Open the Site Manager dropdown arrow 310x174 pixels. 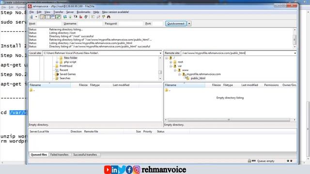tap(36, 17)
